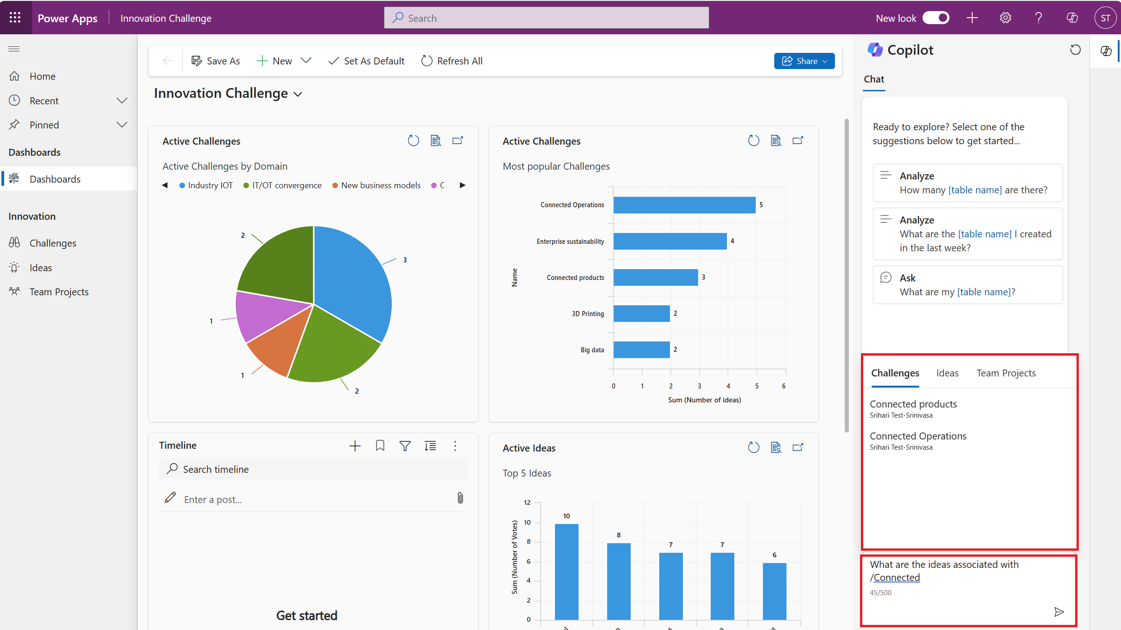Open the New button dropdown arrow
This screenshot has width=1121, height=630.
[306, 61]
